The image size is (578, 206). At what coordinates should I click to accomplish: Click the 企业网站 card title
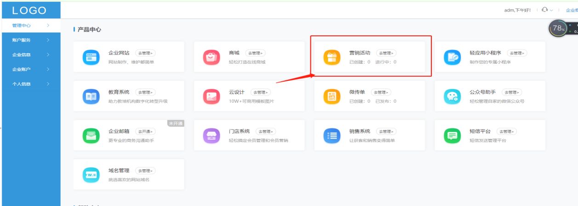119,53
